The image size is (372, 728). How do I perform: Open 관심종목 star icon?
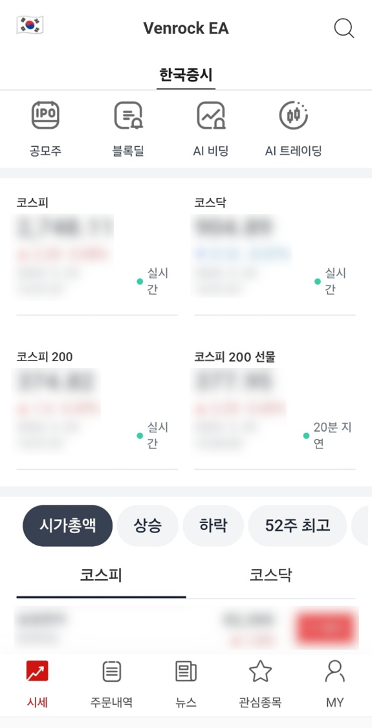pyautogui.click(x=260, y=671)
